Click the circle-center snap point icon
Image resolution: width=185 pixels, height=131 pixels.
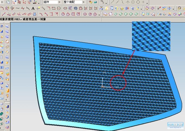tap(133, 2)
